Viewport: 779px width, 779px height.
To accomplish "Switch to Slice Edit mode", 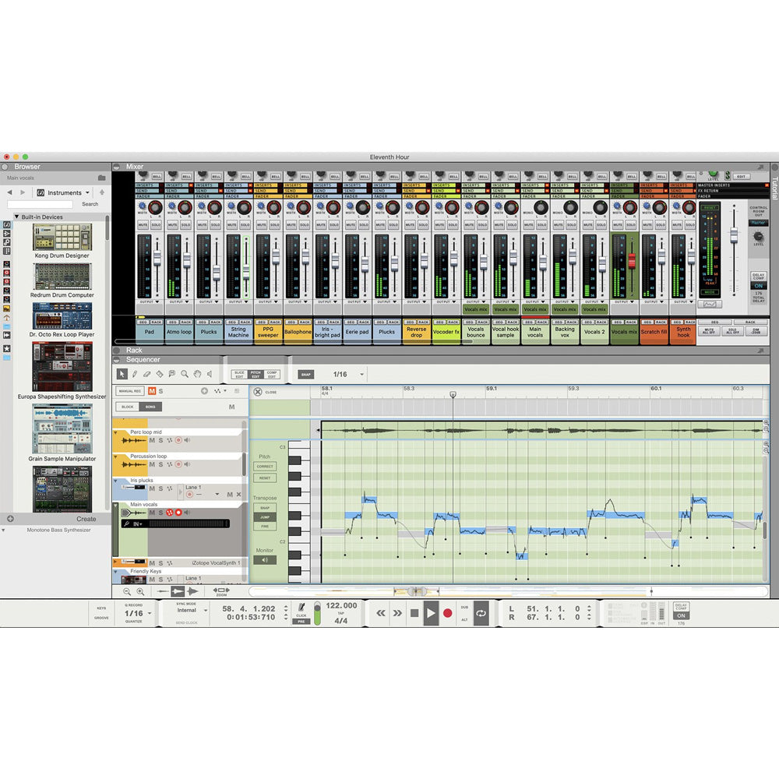I will point(239,375).
